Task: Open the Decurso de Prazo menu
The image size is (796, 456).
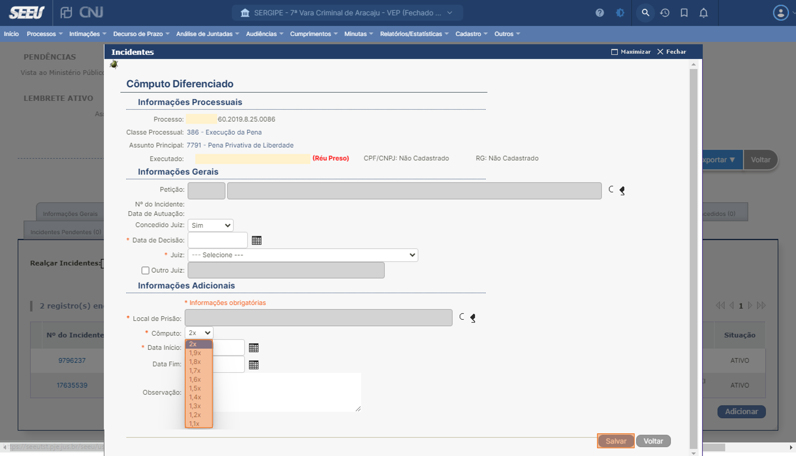Action: pos(141,34)
